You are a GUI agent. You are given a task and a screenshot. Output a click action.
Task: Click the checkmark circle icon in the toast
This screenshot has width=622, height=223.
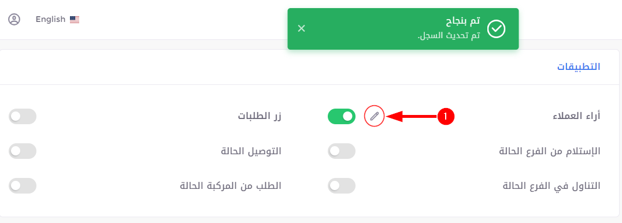(496, 29)
